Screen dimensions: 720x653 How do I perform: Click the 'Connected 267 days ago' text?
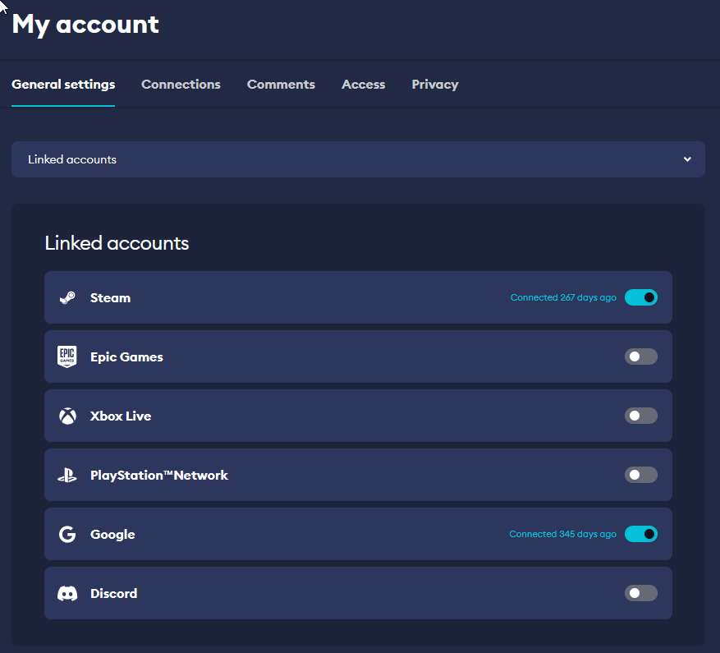(x=563, y=297)
